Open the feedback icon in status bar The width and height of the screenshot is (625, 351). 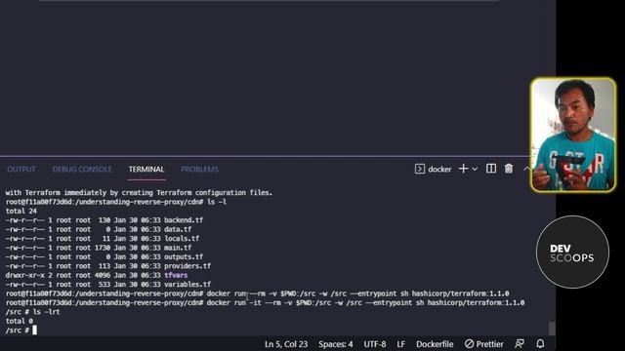point(520,344)
